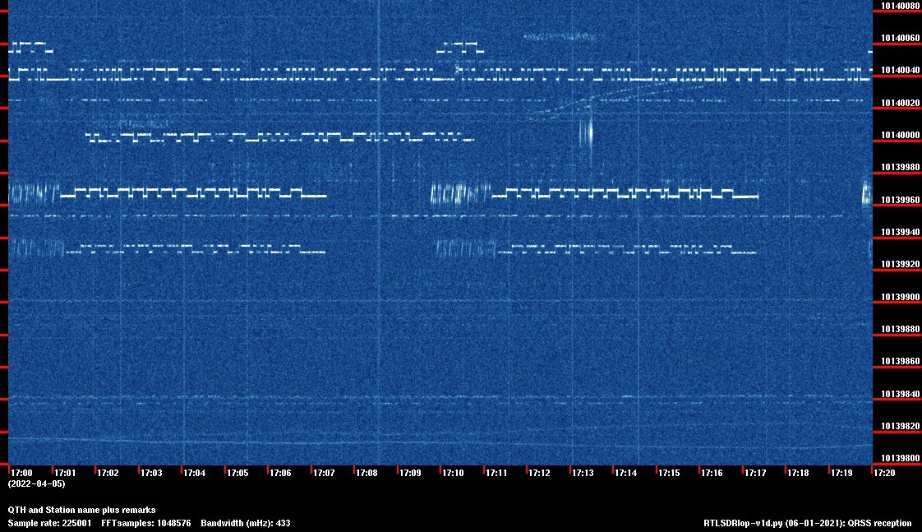Click the Sample rate: 225001 status text

click(x=49, y=522)
